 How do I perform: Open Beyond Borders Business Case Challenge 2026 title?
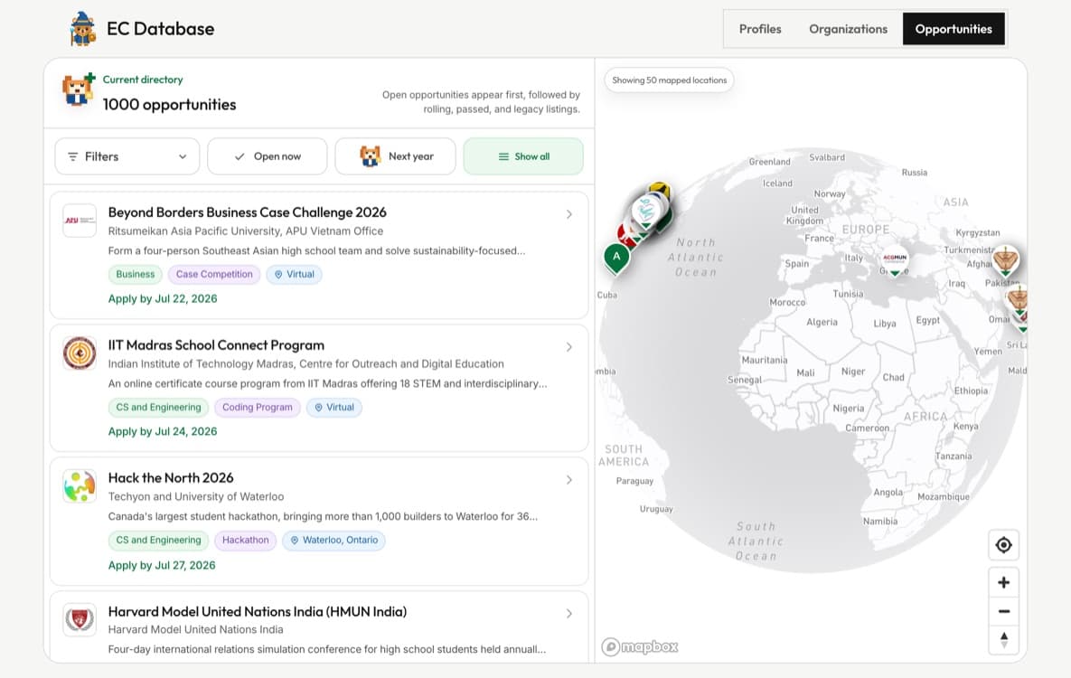[x=248, y=212]
